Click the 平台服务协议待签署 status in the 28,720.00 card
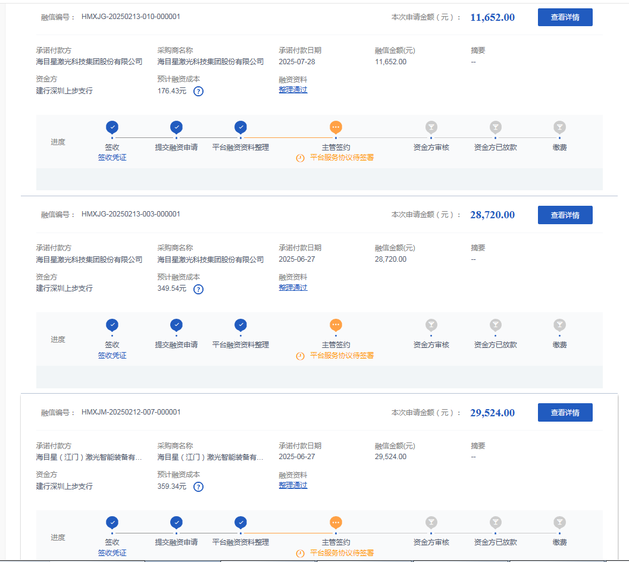 point(342,356)
